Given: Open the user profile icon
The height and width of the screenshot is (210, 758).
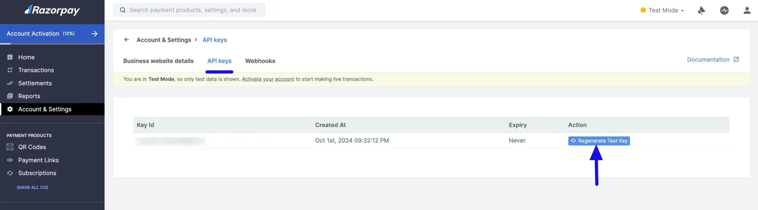Looking at the screenshot, I should pyautogui.click(x=747, y=10).
